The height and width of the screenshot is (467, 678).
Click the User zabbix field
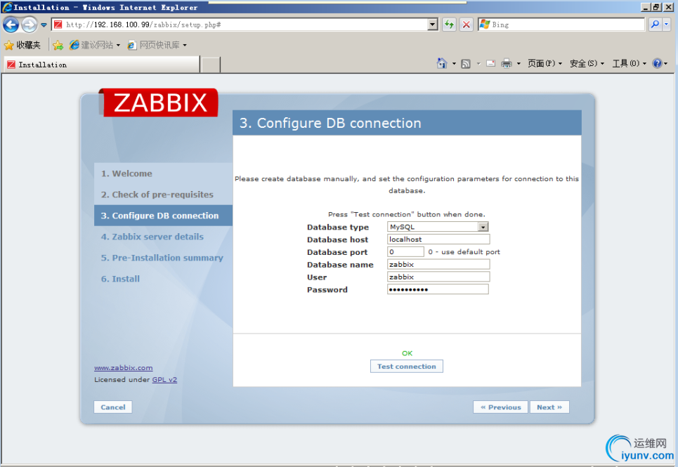[438, 277]
